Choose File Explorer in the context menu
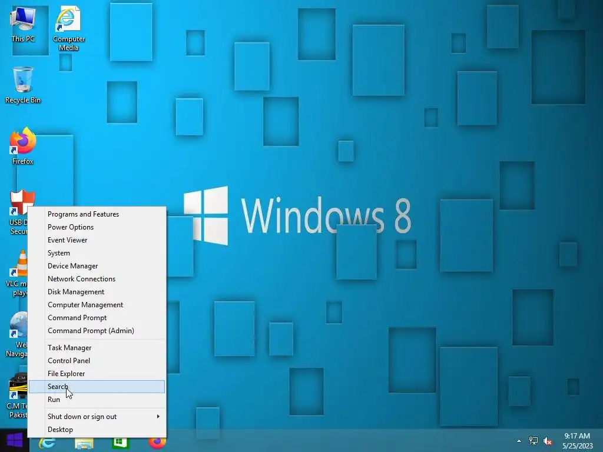The image size is (603, 452). (x=97, y=374)
